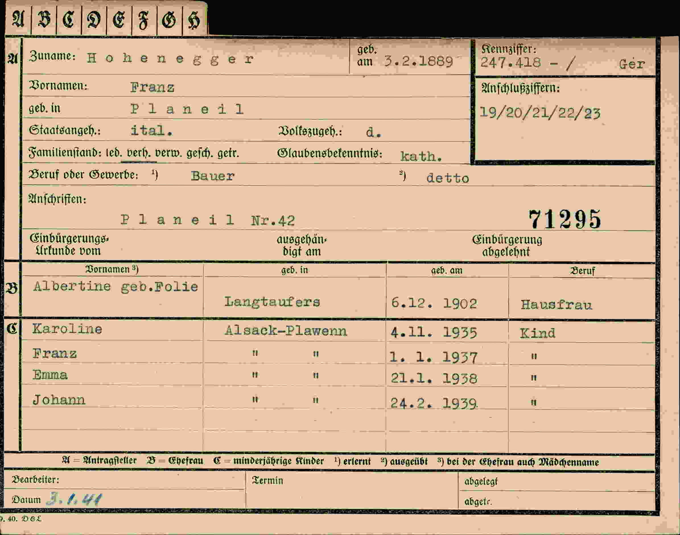Click the child name Karoline
Image resolution: width=680 pixels, height=535 pixels.
pyautogui.click(x=67, y=329)
